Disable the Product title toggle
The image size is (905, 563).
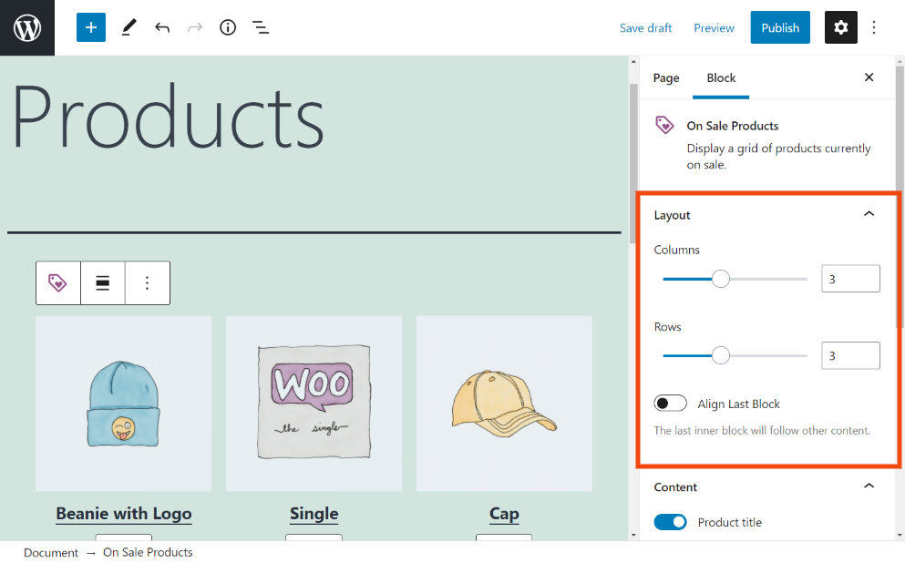click(671, 522)
